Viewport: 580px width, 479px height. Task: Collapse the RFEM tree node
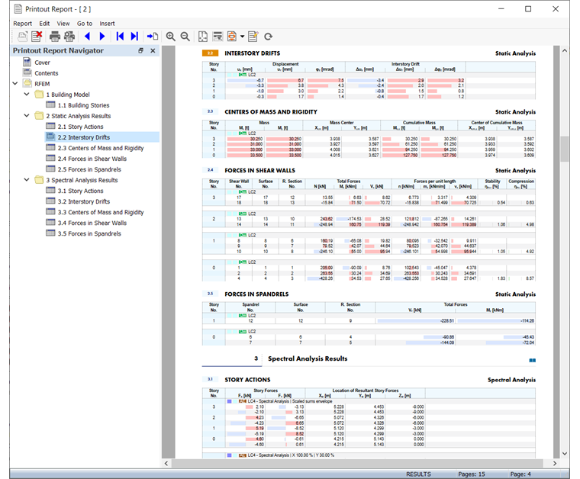[16, 84]
